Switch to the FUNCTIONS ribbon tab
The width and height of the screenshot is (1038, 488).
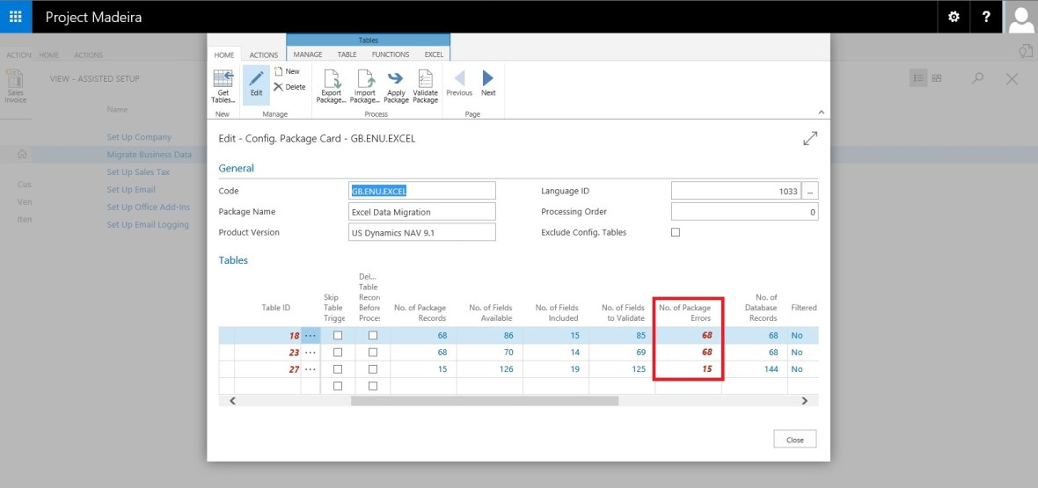390,55
